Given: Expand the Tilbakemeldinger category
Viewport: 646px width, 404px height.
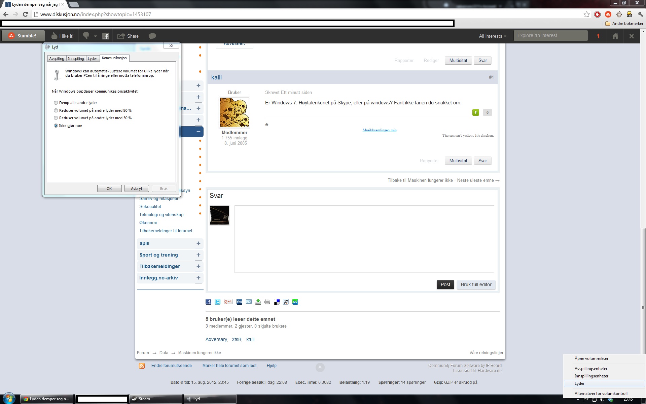Looking at the screenshot, I should [198, 266].
